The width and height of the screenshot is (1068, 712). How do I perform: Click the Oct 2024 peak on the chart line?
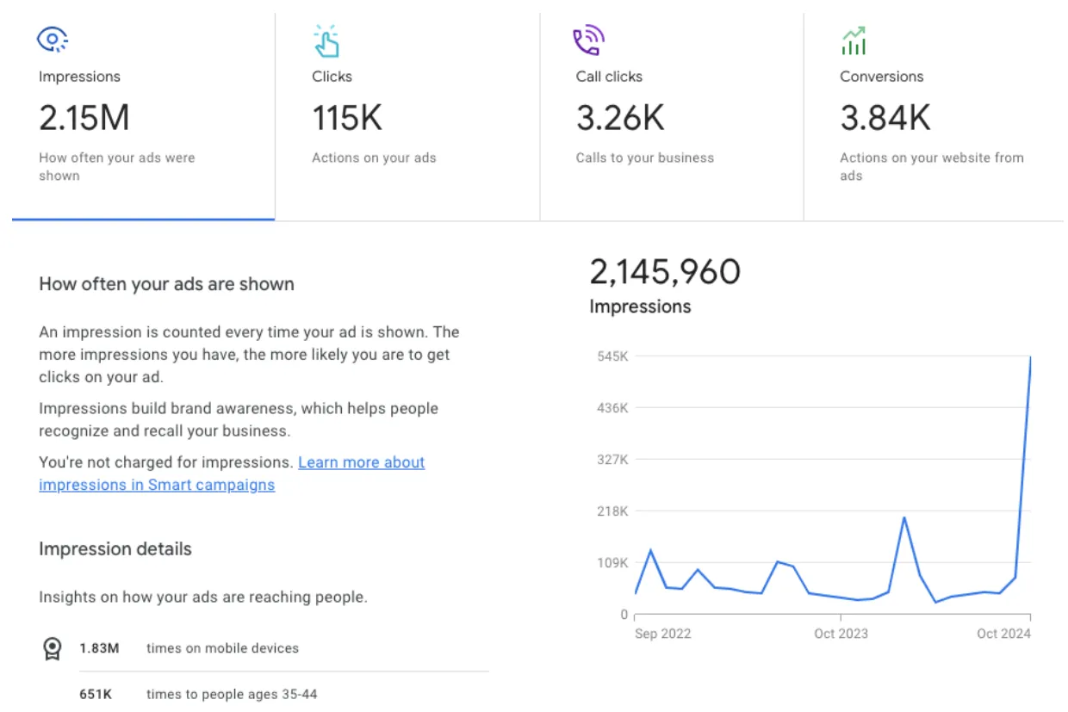[x=1030, y=357]
